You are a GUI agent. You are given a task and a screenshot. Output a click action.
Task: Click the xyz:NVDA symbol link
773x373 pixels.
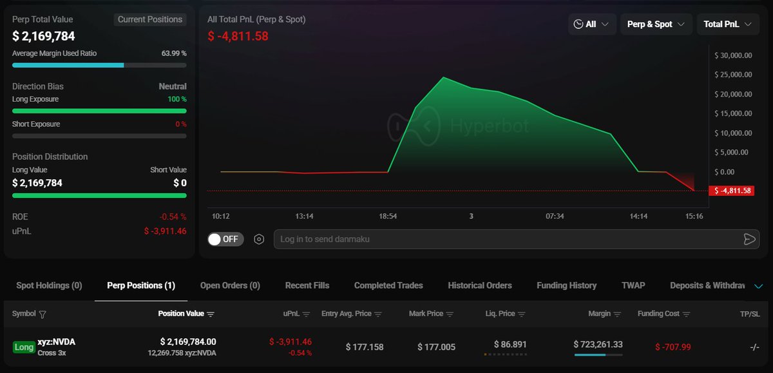(x=57, y=342)
